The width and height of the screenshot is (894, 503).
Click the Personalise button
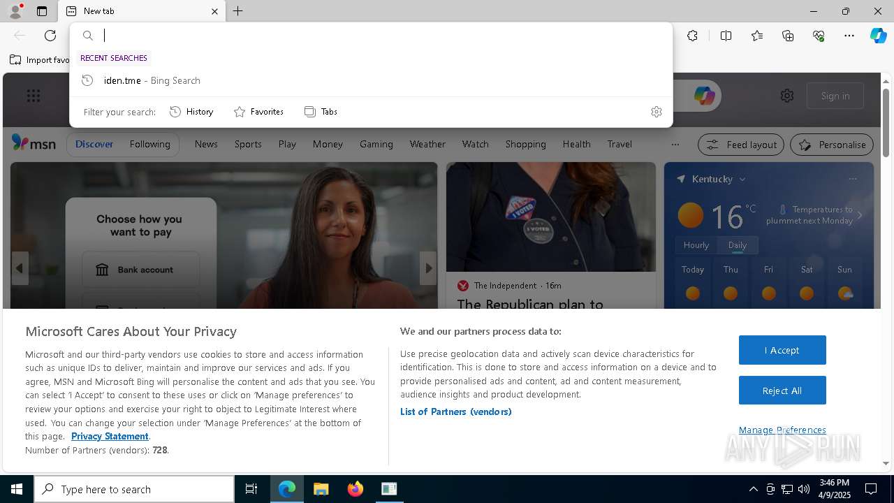832,145
